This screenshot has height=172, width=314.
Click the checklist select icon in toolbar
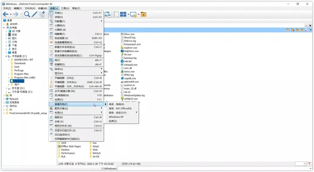pyautogui.click(x=116, y=14)
